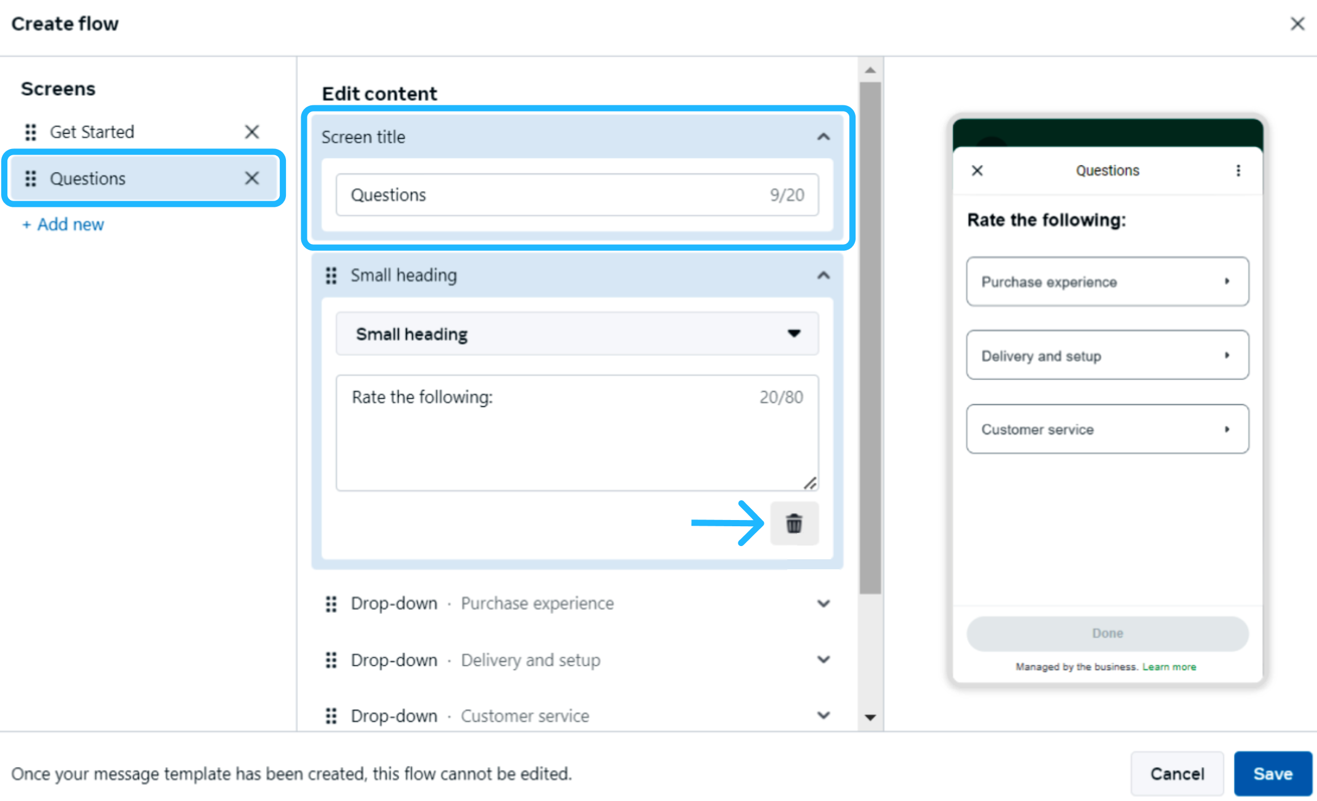
Task: Click drag handle for Delivery and setup
Action: coord(331,660)
